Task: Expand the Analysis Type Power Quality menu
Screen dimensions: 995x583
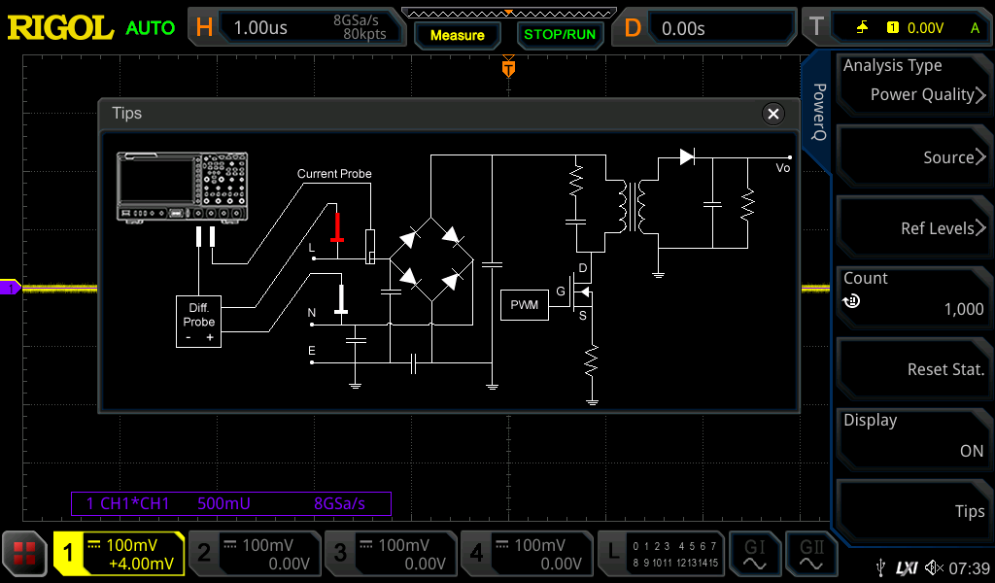Action: pyautogui.click(x=912, y=81)
